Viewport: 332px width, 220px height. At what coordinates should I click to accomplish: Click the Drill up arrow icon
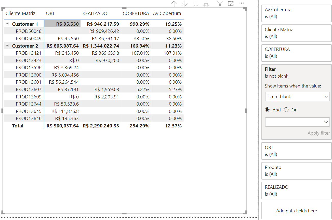pos(174,4)
